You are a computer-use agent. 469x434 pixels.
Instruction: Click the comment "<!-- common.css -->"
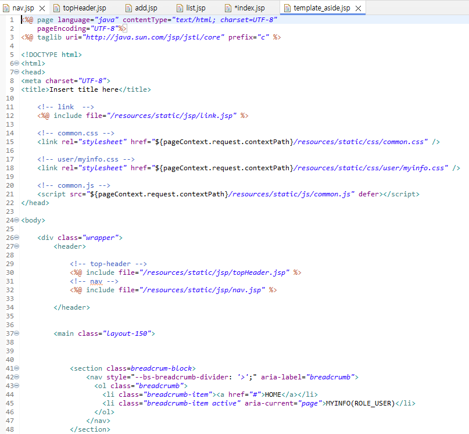click(x=76, y=133)
